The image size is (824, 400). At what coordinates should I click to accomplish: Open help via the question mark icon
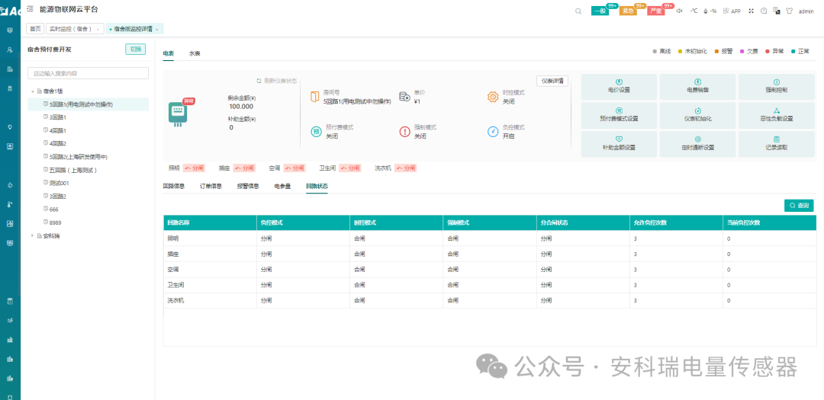[x=764, y=11]
